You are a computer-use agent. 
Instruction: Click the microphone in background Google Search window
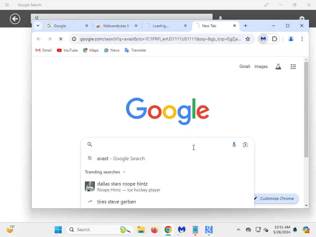pos(220,18)
